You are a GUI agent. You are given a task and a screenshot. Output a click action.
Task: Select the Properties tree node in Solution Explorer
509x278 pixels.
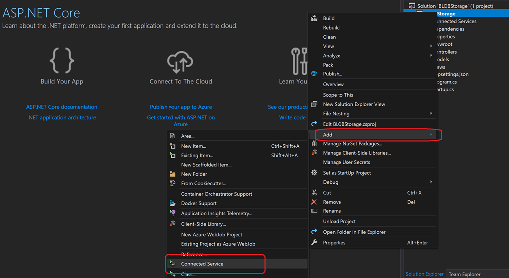(x=446, y=37)
